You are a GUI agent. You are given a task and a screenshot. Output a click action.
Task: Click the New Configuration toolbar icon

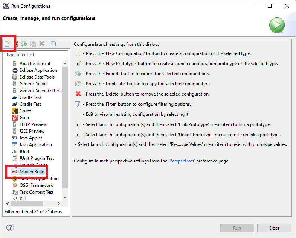(x=7, y=44)
